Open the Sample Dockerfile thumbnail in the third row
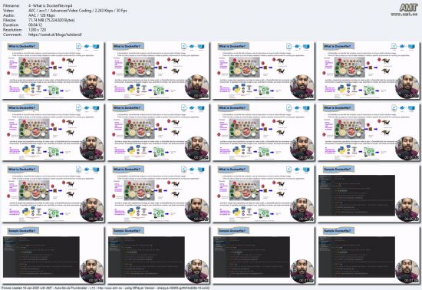The height and width of the screenshot is (290, 422). pos(369,193)
